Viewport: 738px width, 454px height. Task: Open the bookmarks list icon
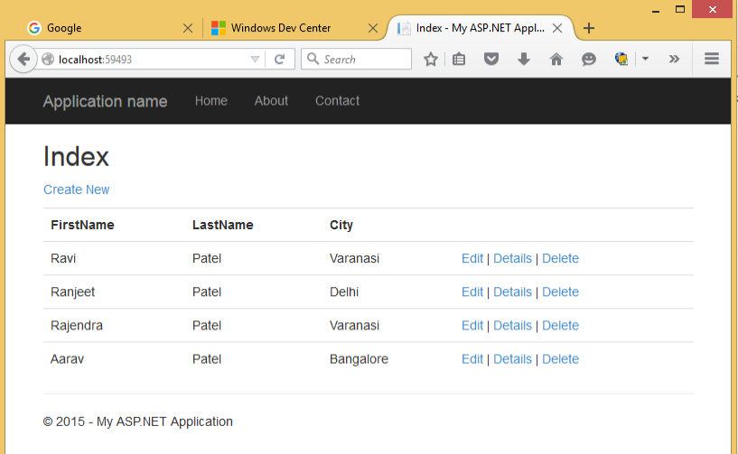pos(460,60)
